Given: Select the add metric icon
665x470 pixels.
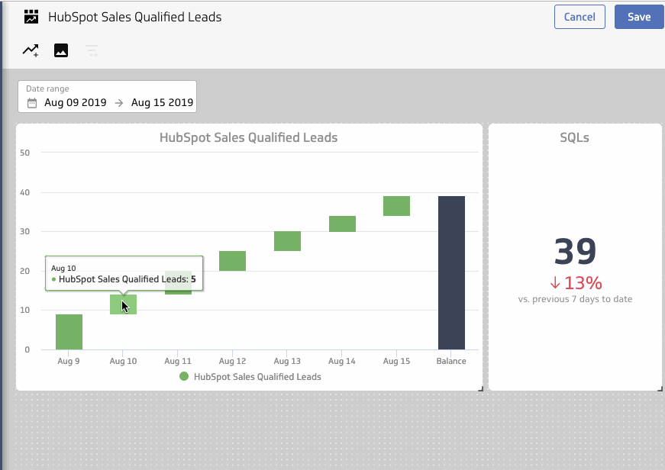Looking at the screenshot, I should 30,50.
